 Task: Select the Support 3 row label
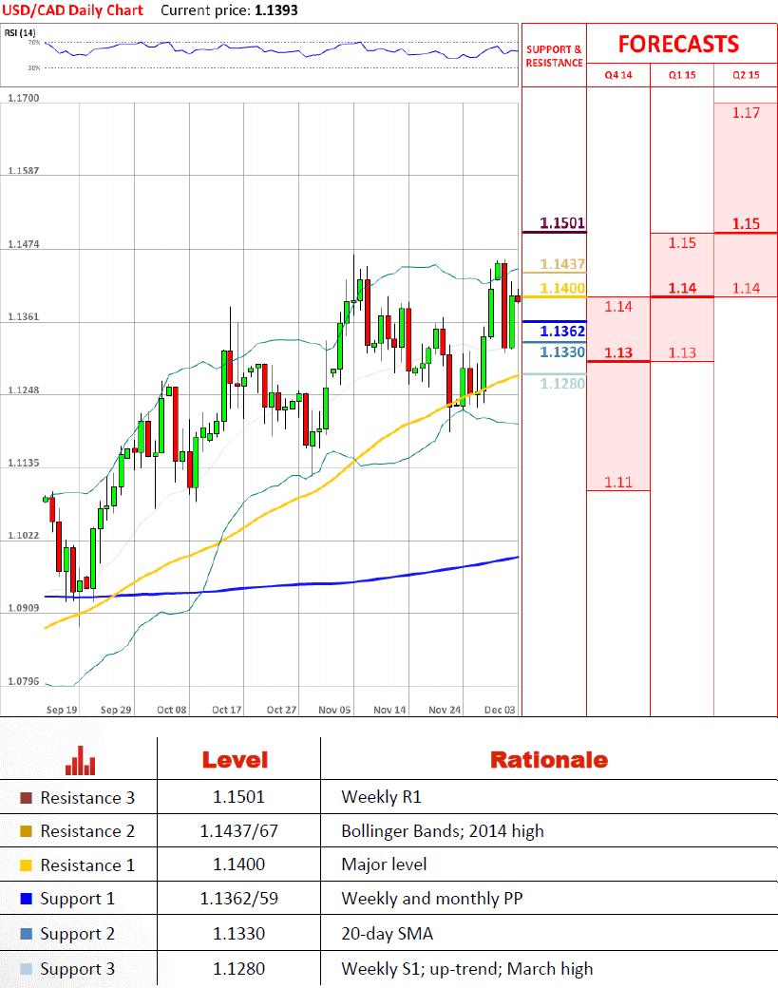click(x=78, y=969)
